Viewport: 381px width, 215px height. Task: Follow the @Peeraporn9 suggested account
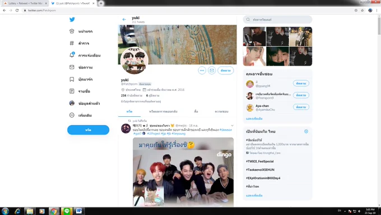301,95
